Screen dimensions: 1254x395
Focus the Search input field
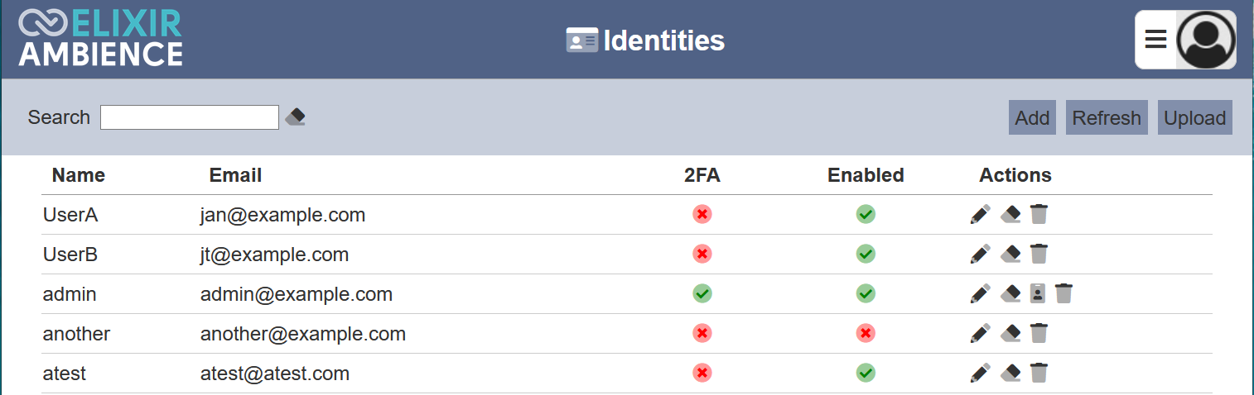(x=190, y=117)
